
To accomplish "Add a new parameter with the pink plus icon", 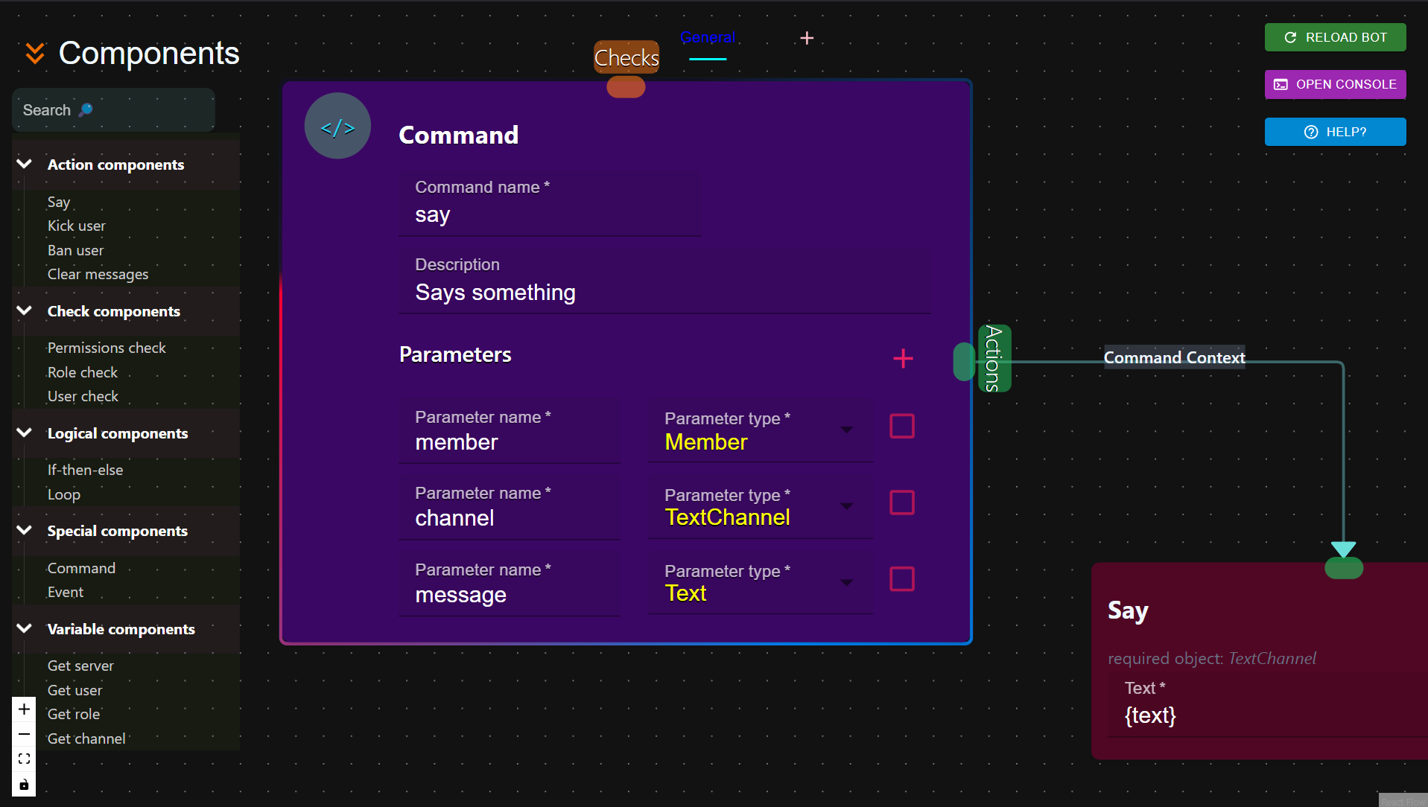I will coord(903,358).
